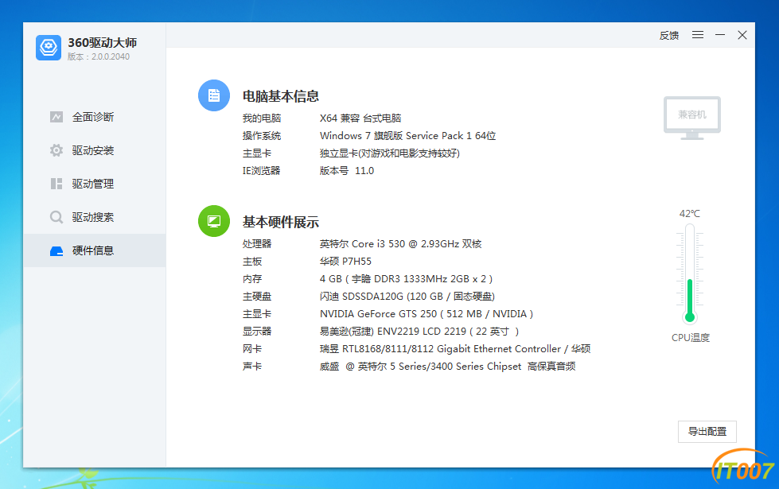The height and width of the screenshot is (489, 779).
Task: Click the 42℃ temperature reading
Action: [690, 213]
